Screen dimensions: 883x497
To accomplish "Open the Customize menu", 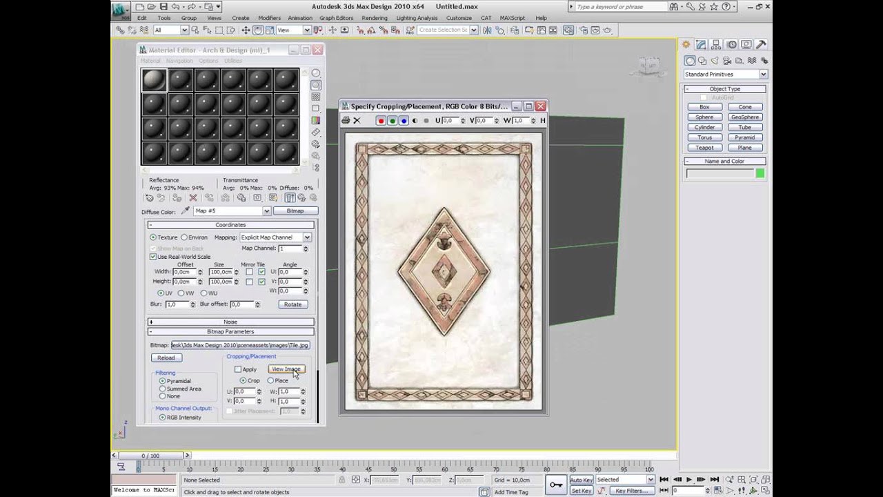I will 459,18.
